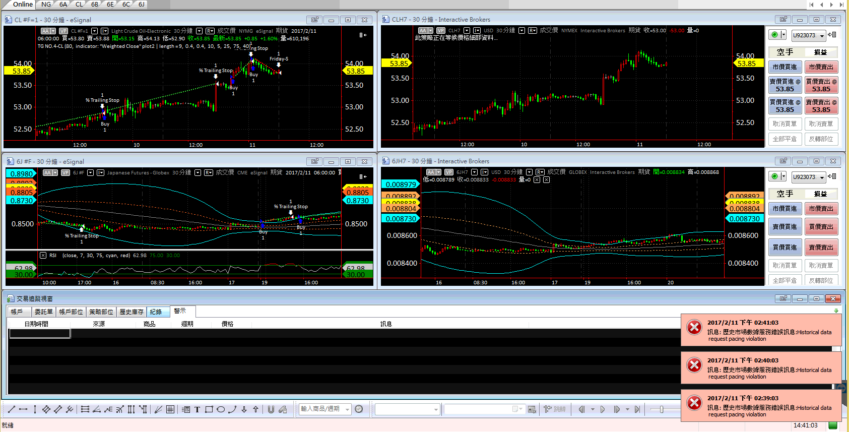Click the playback speed slider handle
Screen dimensions: 849x432
click(x=661, y=409)
